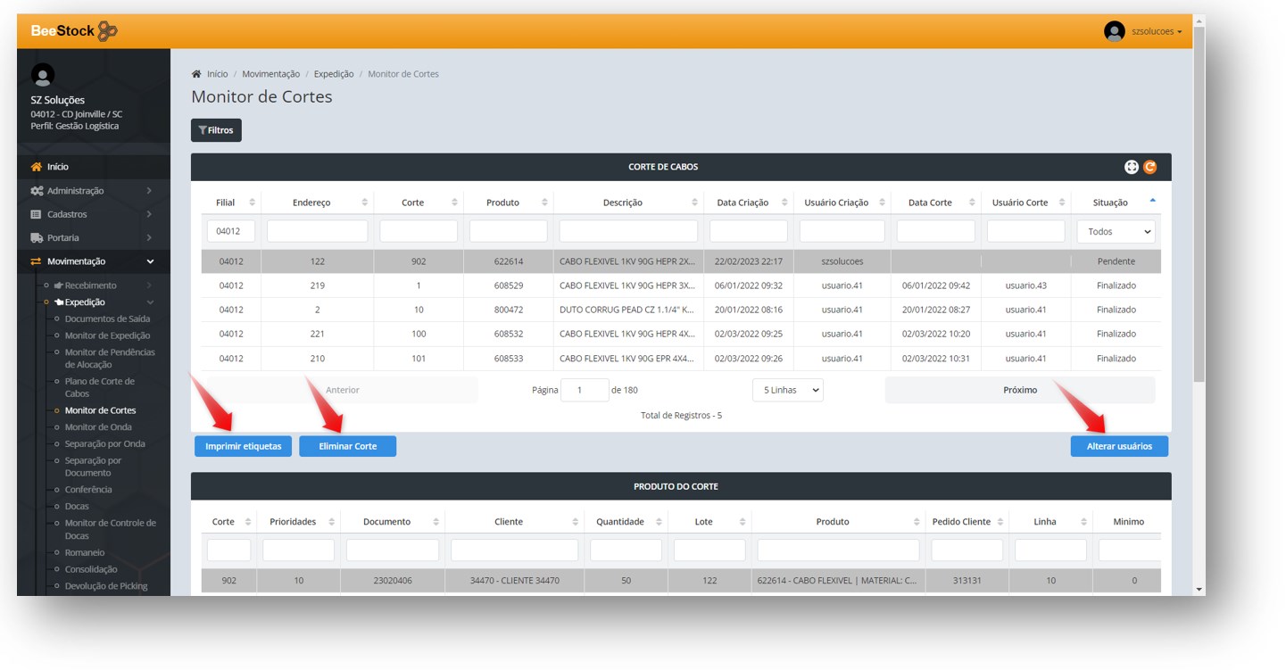Open the '5 Linhas' page size dropdown

tap(787, 390)
